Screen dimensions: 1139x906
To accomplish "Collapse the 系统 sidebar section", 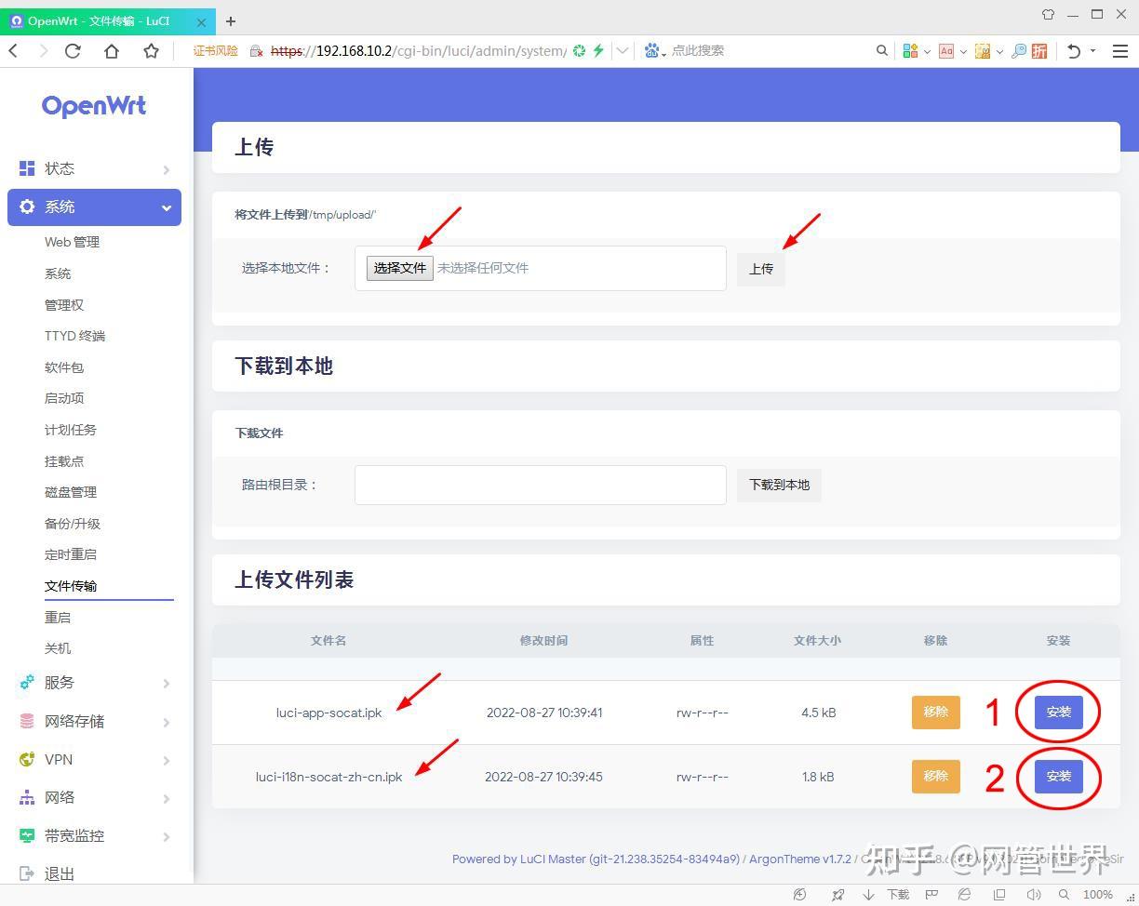I will pyautogui.click(x=94, y=207).
